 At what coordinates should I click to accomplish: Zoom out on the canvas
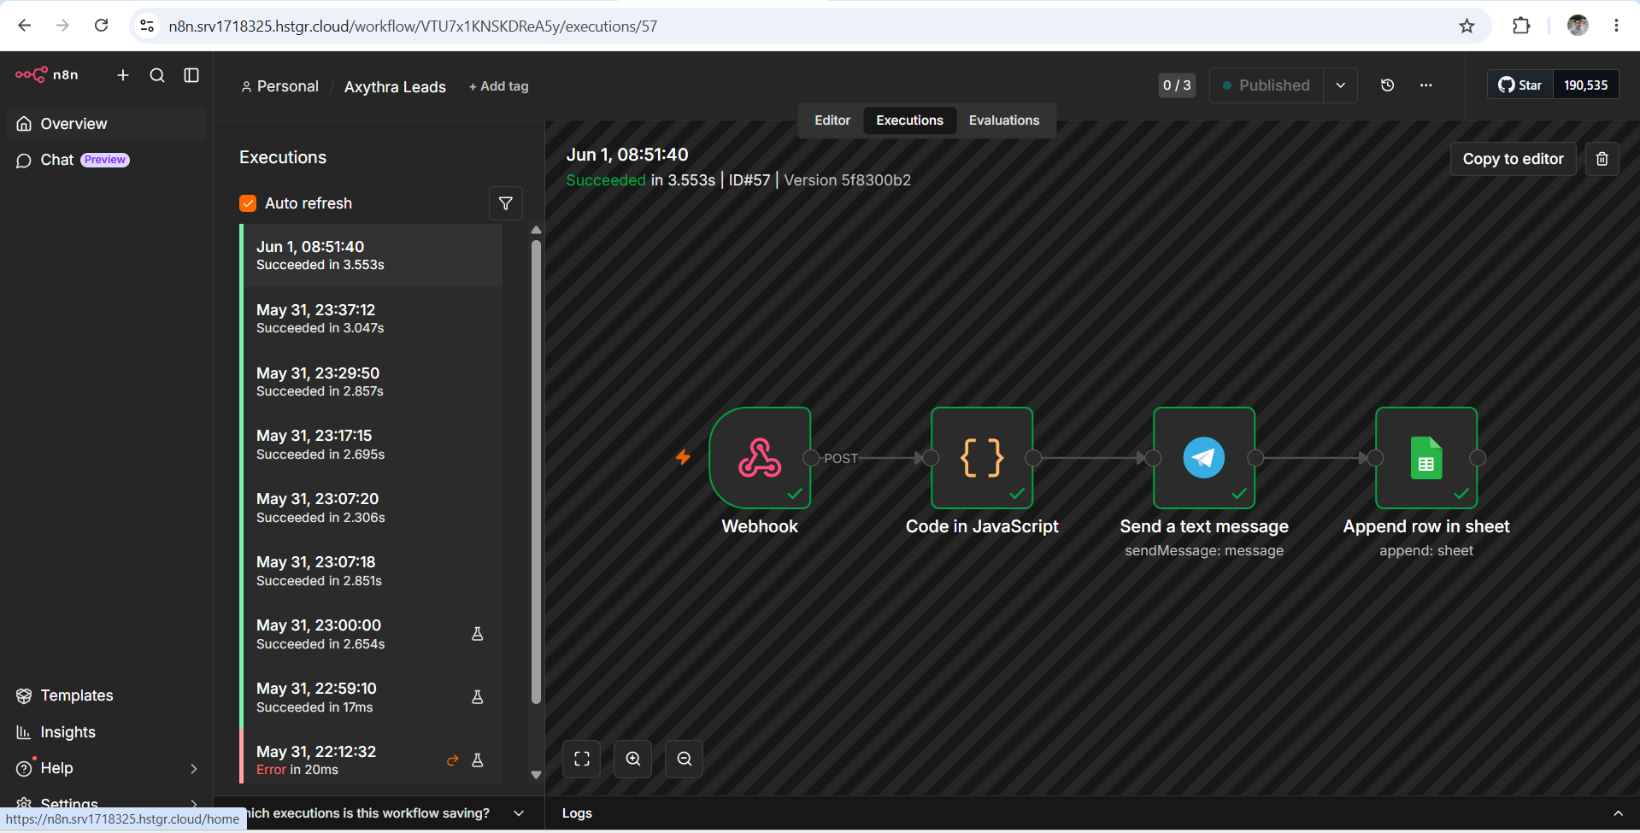pyautogui.click(x=685, y=759)
